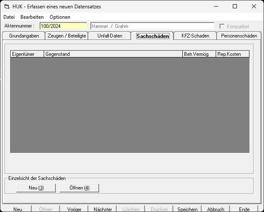Screen dimensions: 264x212
Task: Toggle the Kompatibel checkbox
Action: tap(222, 26)
